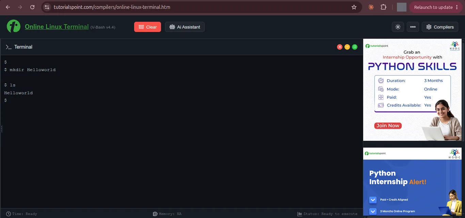Click the memory chip icon in status bar
The width and height of the screenshot is (465, 218).
click(155, 214)
